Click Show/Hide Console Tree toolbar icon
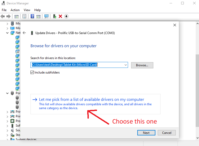The width and height of the screenshot is (199, 146). pos(16,16)
